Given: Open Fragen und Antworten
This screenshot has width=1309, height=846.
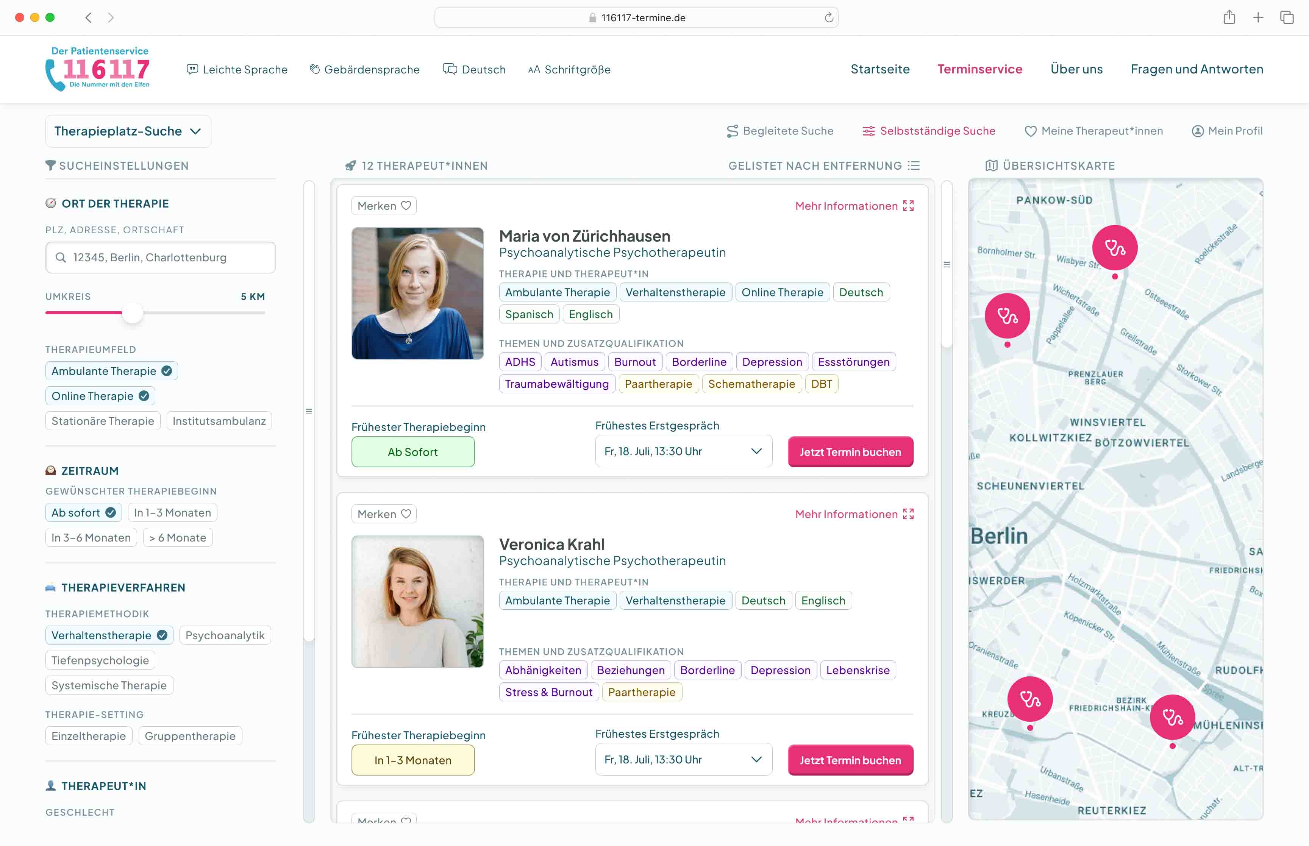Looking at the screenshot, I should click(x=1197, y=69).
